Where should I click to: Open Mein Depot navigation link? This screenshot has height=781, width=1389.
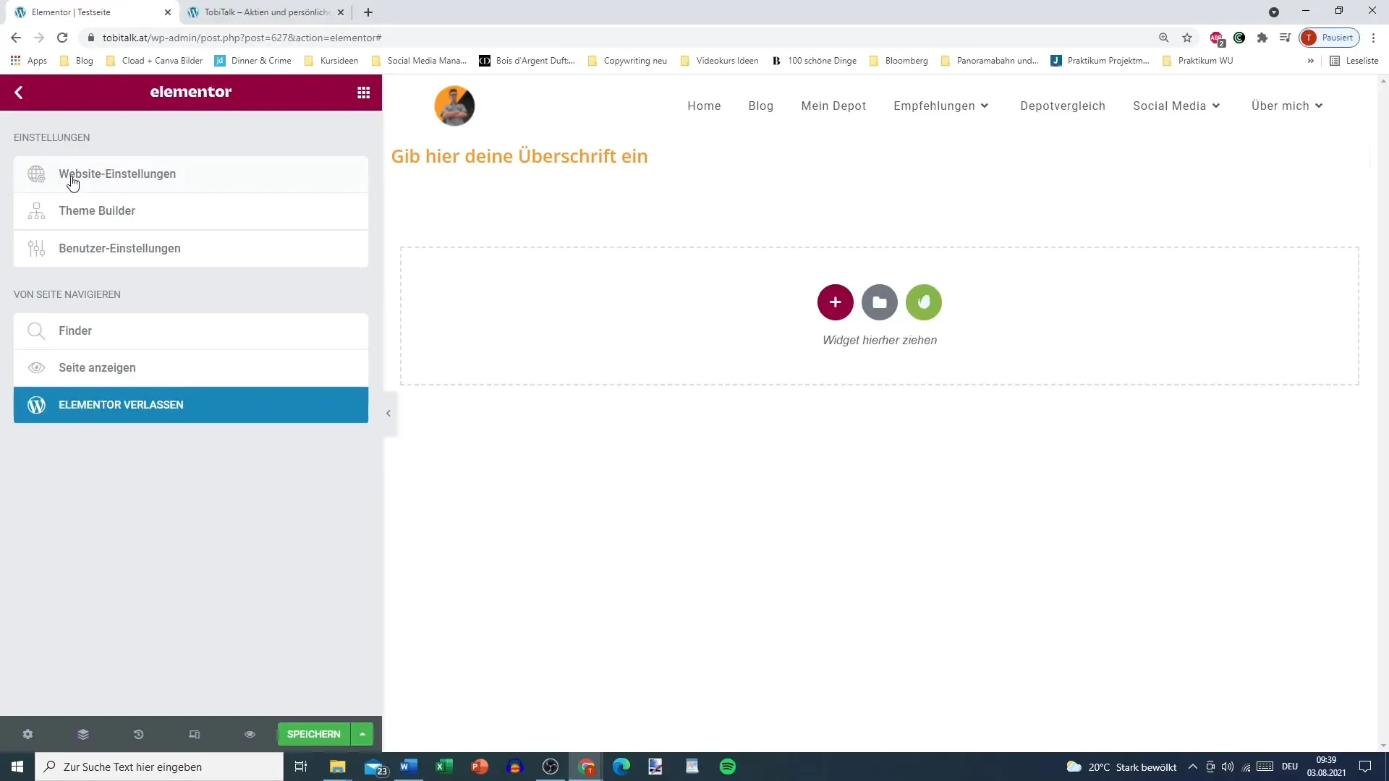point(833,106)
